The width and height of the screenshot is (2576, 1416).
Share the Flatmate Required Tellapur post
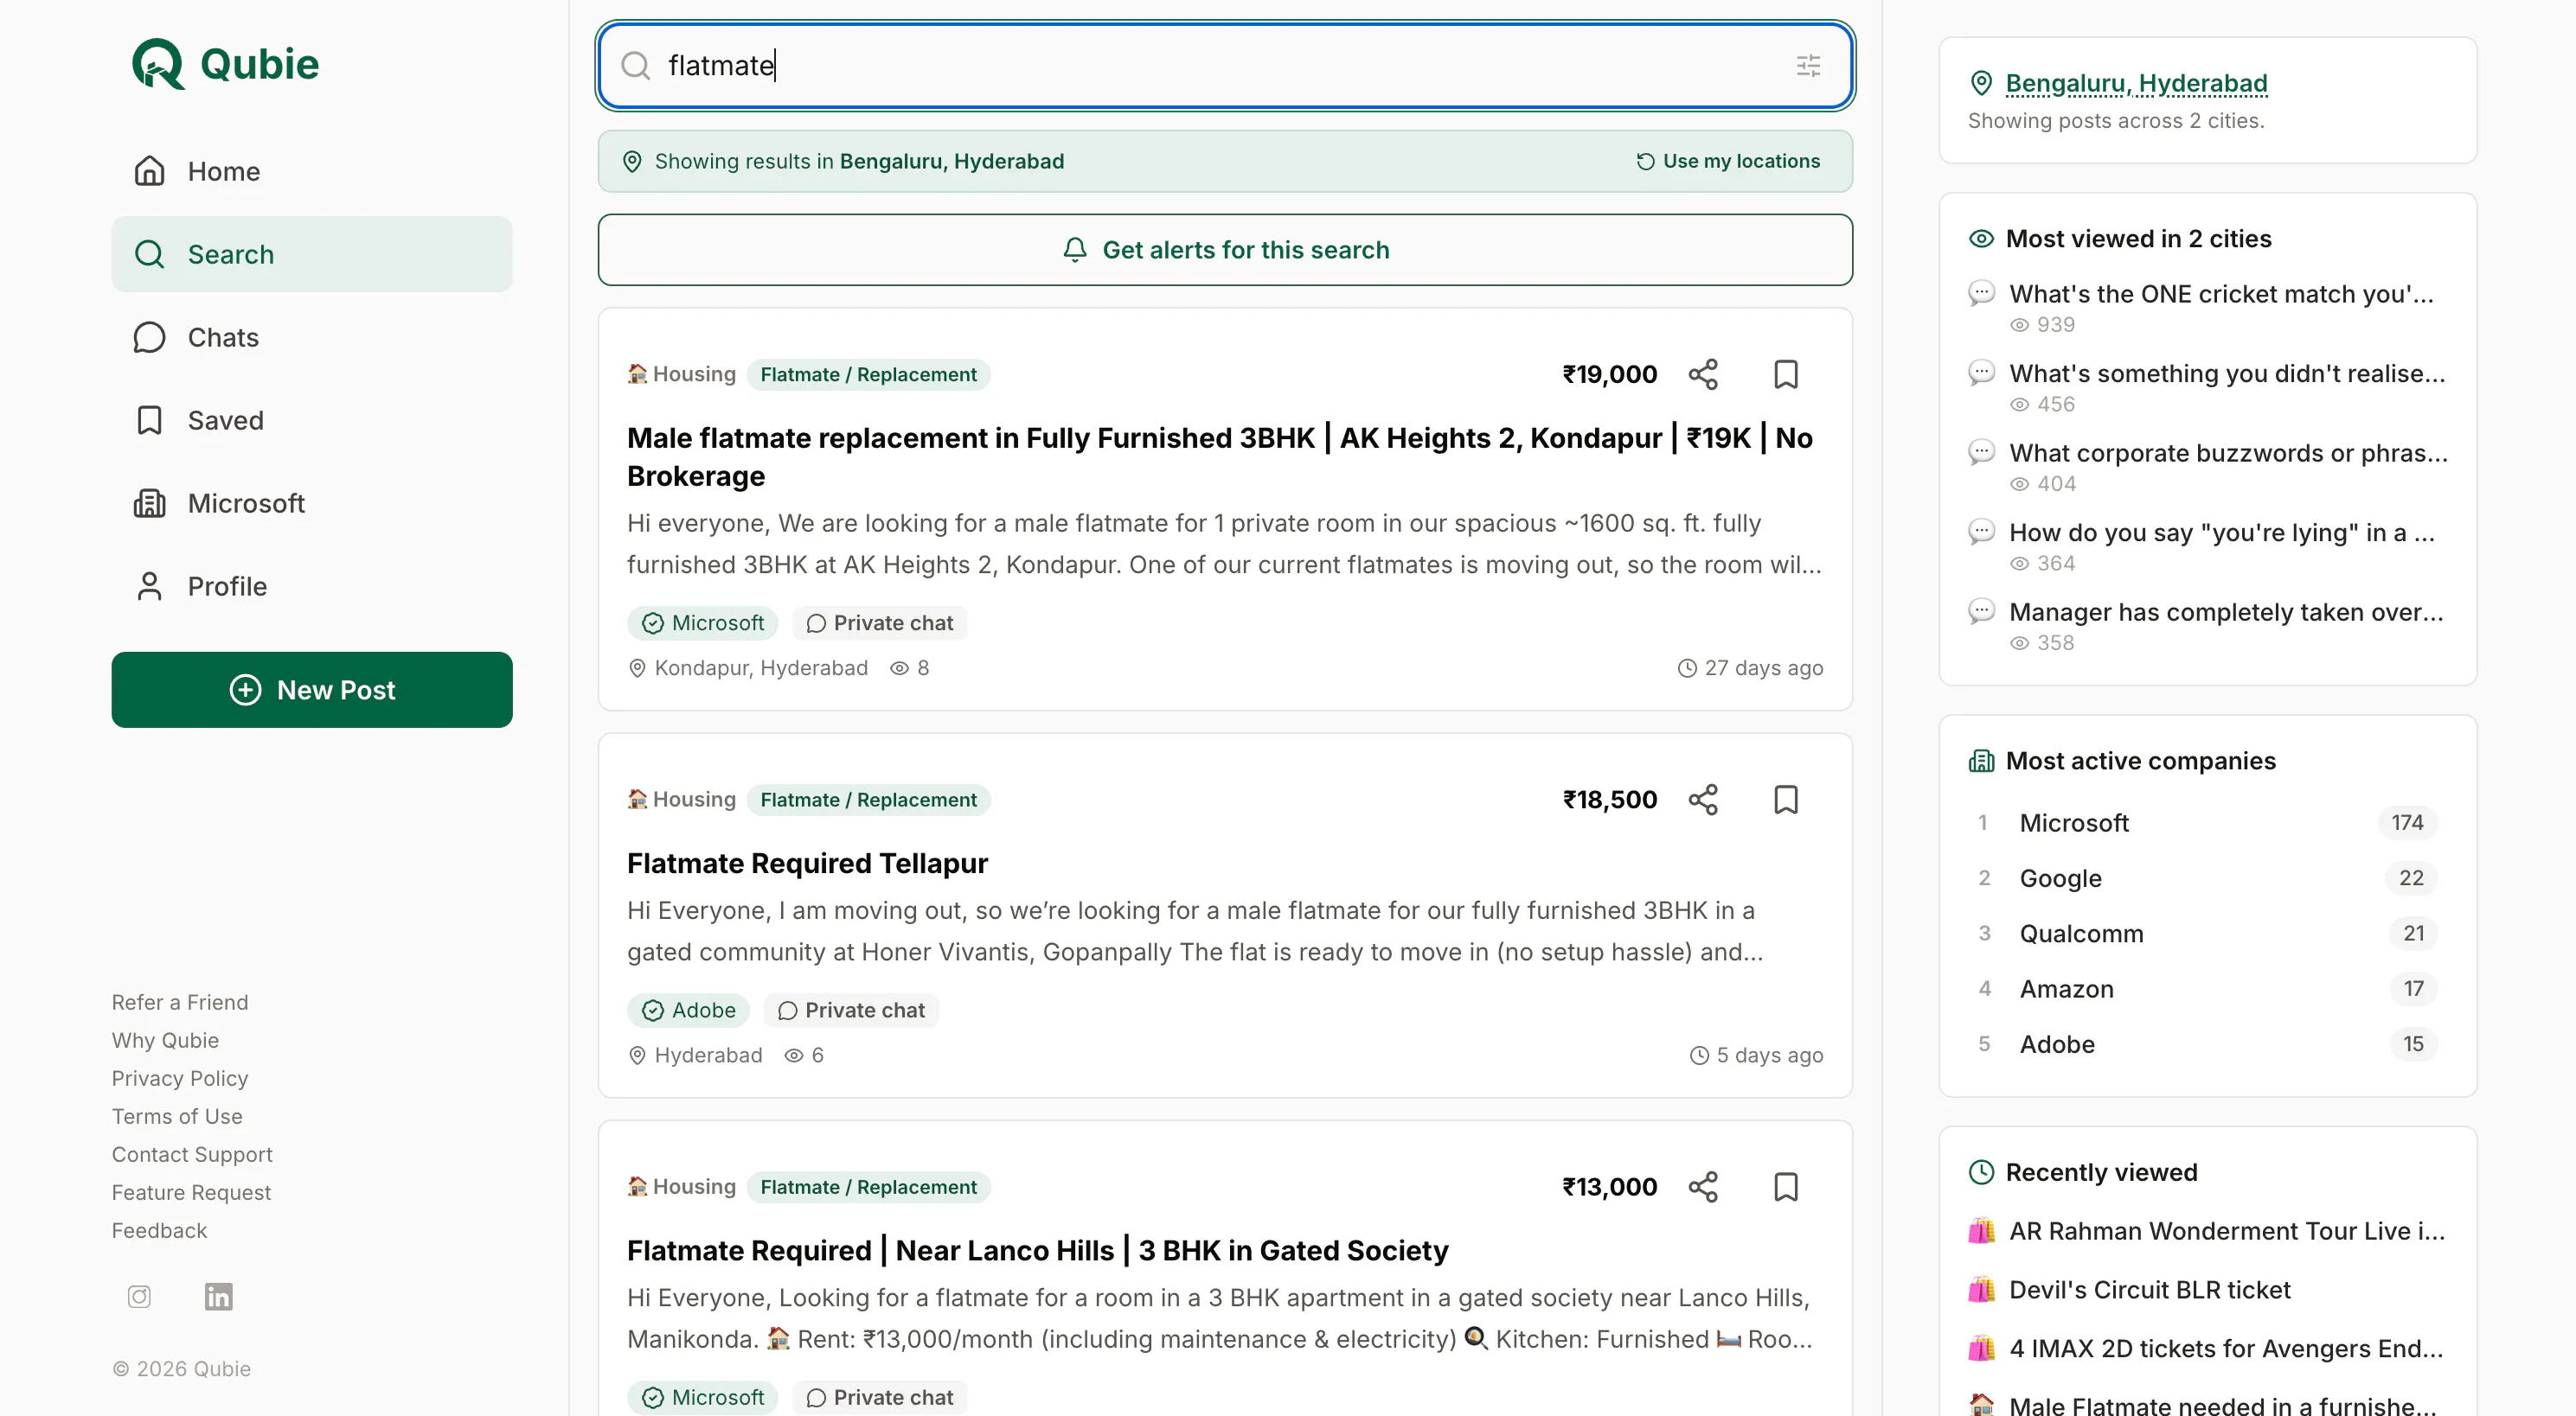(1703, 800)
